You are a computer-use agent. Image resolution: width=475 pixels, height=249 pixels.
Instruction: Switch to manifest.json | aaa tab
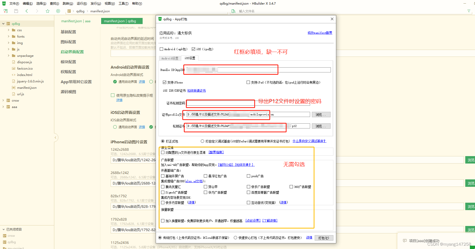click(x=76, y=21)
